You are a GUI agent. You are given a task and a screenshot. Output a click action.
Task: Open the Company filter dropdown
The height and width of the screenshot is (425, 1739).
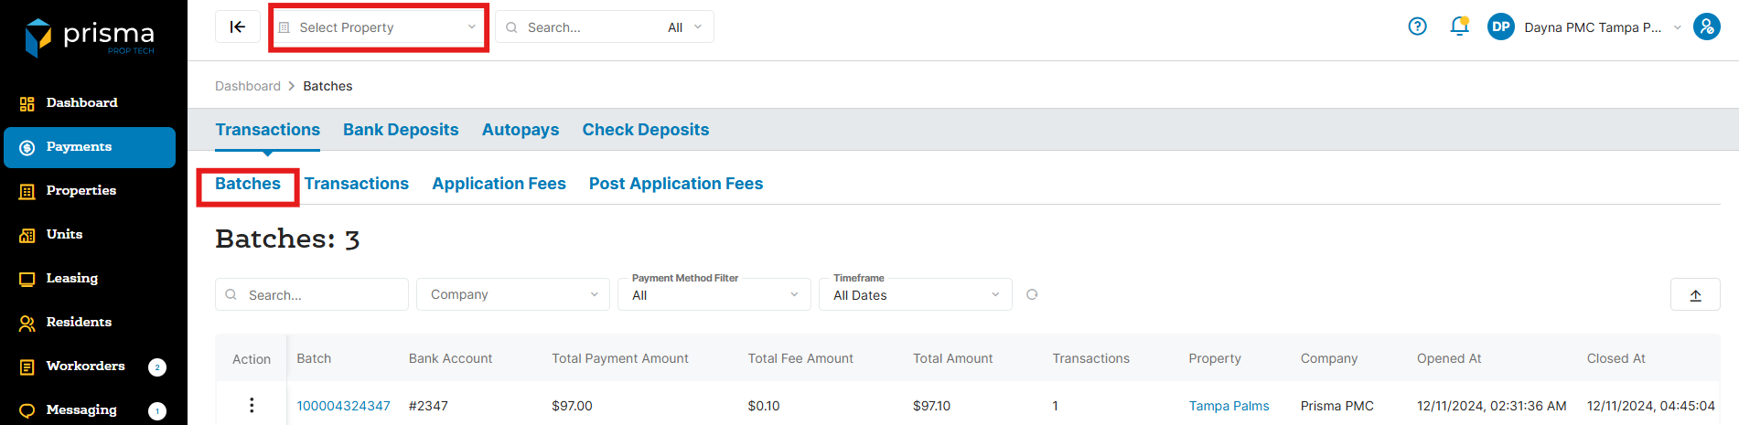[512, 294]
